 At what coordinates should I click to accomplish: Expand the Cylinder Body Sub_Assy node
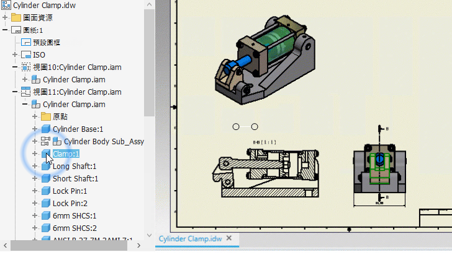[x=35, y=141]
